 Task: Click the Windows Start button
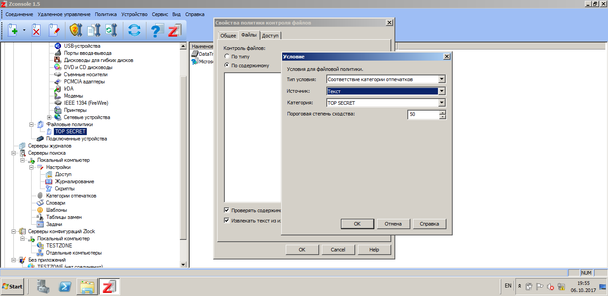12,286
